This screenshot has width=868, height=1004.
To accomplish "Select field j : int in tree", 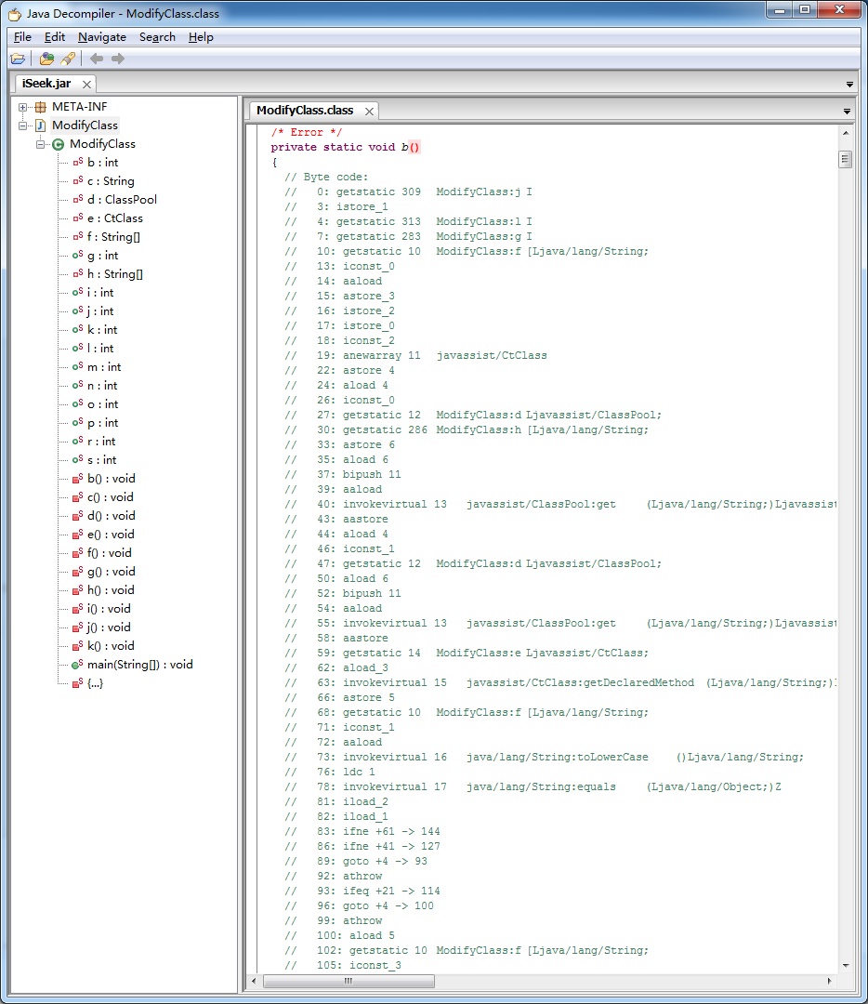I will (100, 311).
